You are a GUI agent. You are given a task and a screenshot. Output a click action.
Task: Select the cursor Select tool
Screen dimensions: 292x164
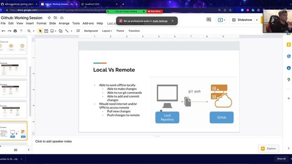pyautogui.click(x=40, y=31)
